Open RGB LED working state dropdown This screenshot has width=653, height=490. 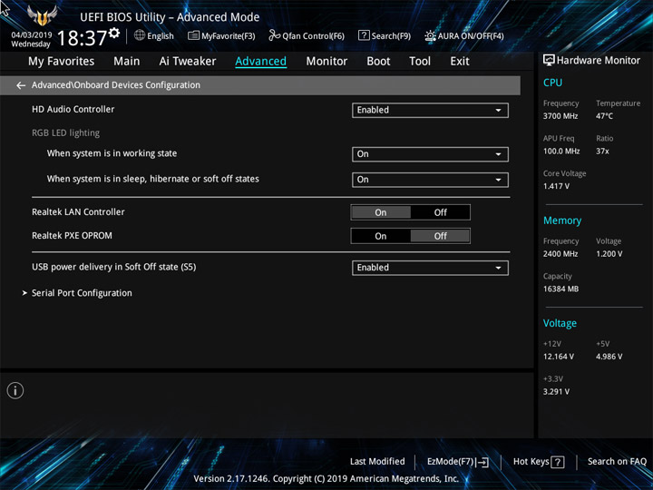[x=430, y=154]
